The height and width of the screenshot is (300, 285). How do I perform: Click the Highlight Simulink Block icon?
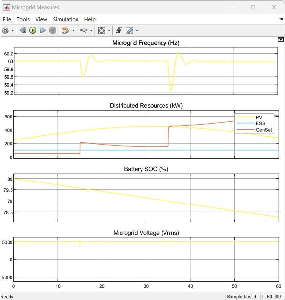66,31
